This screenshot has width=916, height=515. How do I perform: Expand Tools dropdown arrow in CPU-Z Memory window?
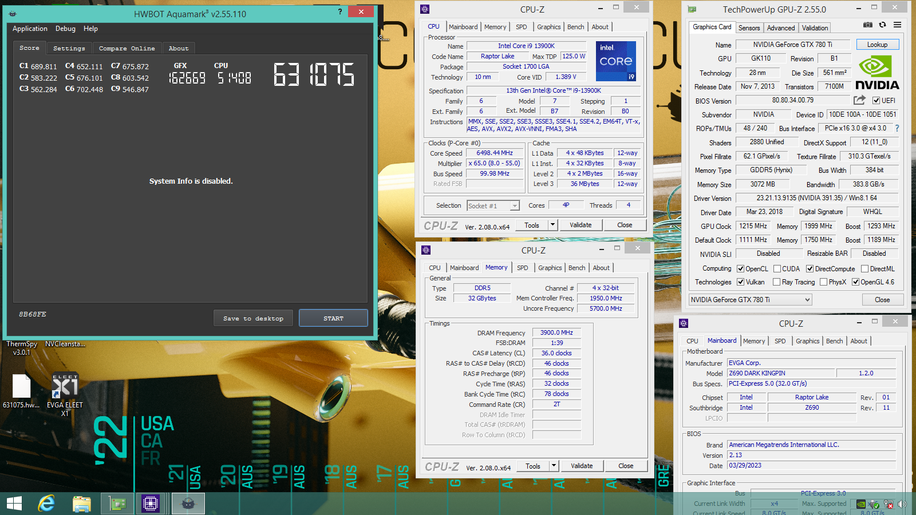554,466
